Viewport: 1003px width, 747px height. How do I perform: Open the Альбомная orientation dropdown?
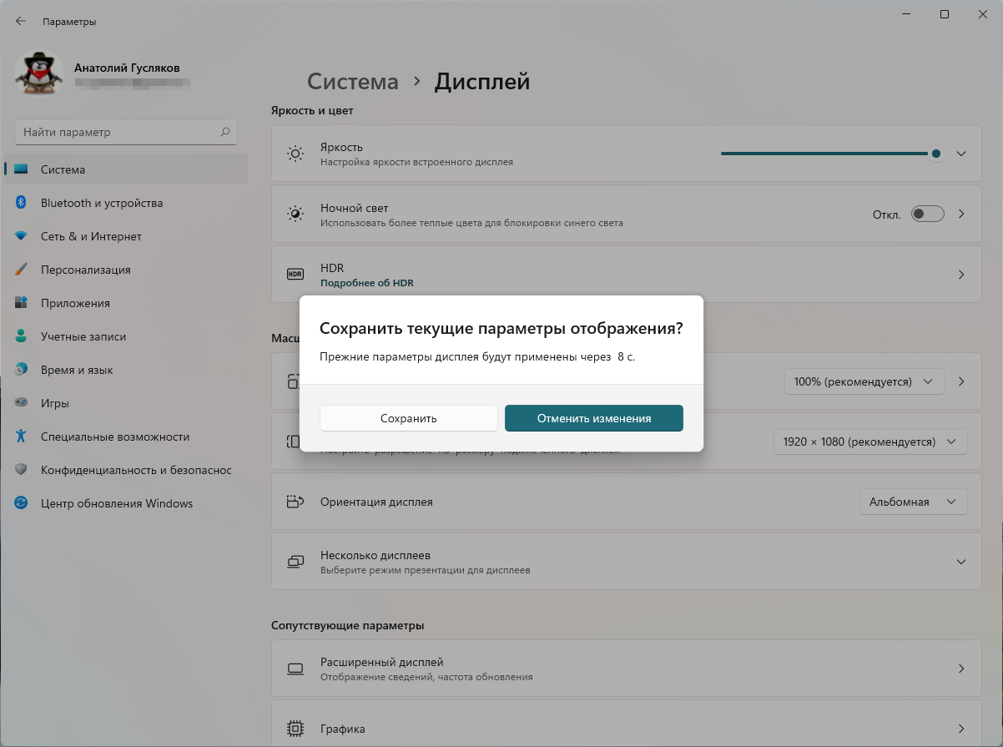pyautogui.click(x=913, y=502)
